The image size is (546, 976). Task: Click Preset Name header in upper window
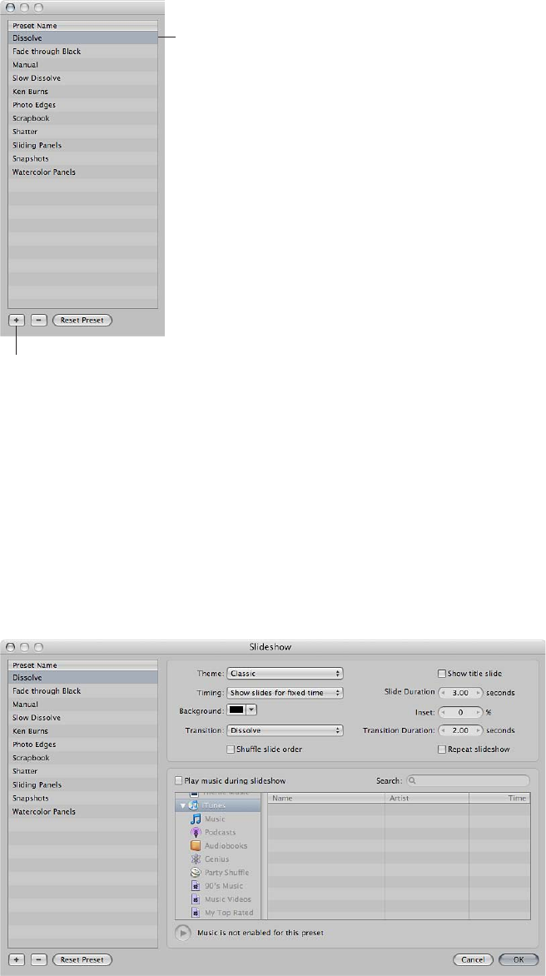tap(82, 26)
